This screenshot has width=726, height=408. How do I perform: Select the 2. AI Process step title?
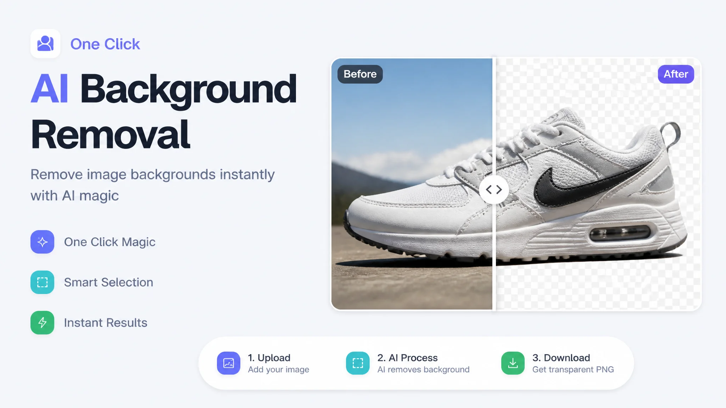[407, 358]
